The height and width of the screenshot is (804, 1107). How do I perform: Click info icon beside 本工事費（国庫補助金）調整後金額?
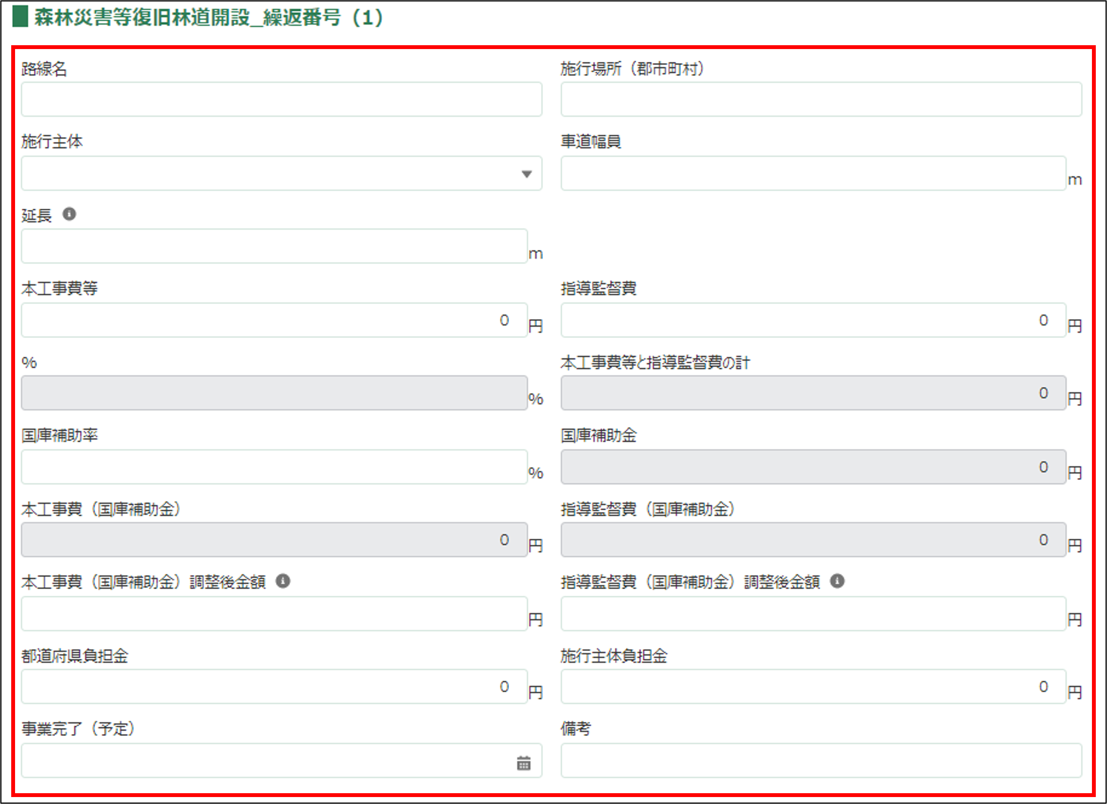(283, 581)
